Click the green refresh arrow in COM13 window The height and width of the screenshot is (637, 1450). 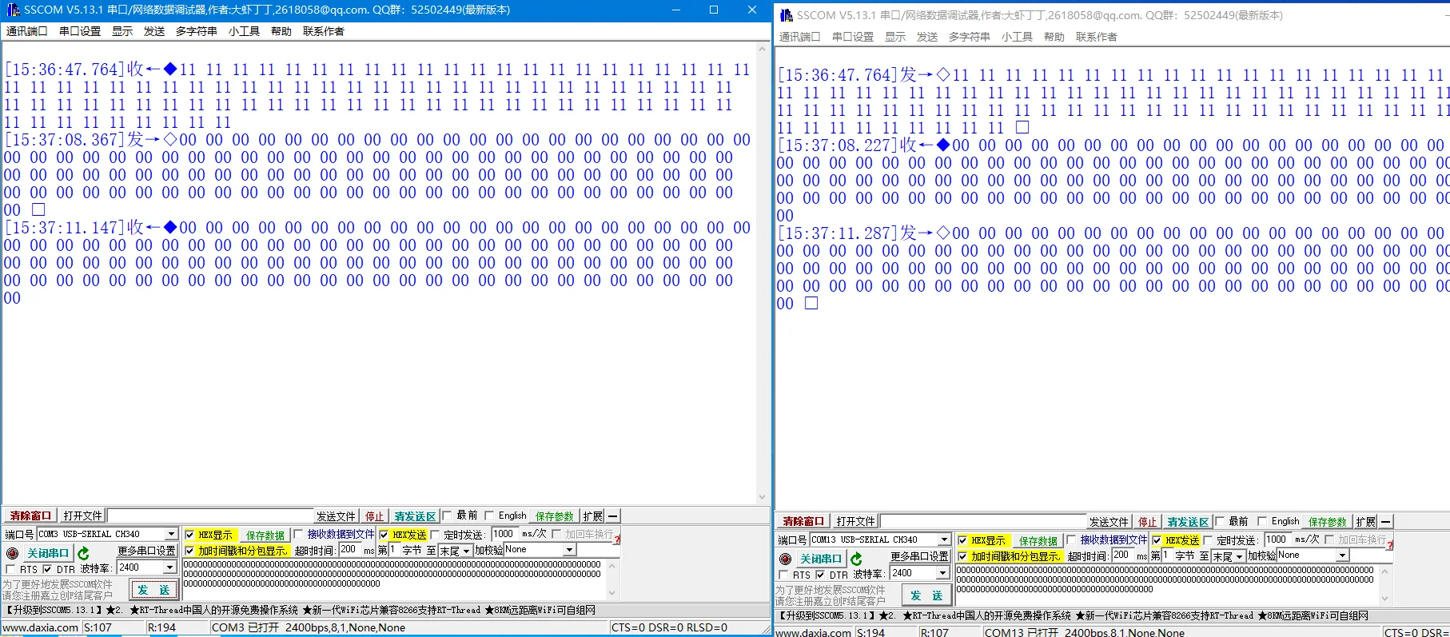coord(856,559)
